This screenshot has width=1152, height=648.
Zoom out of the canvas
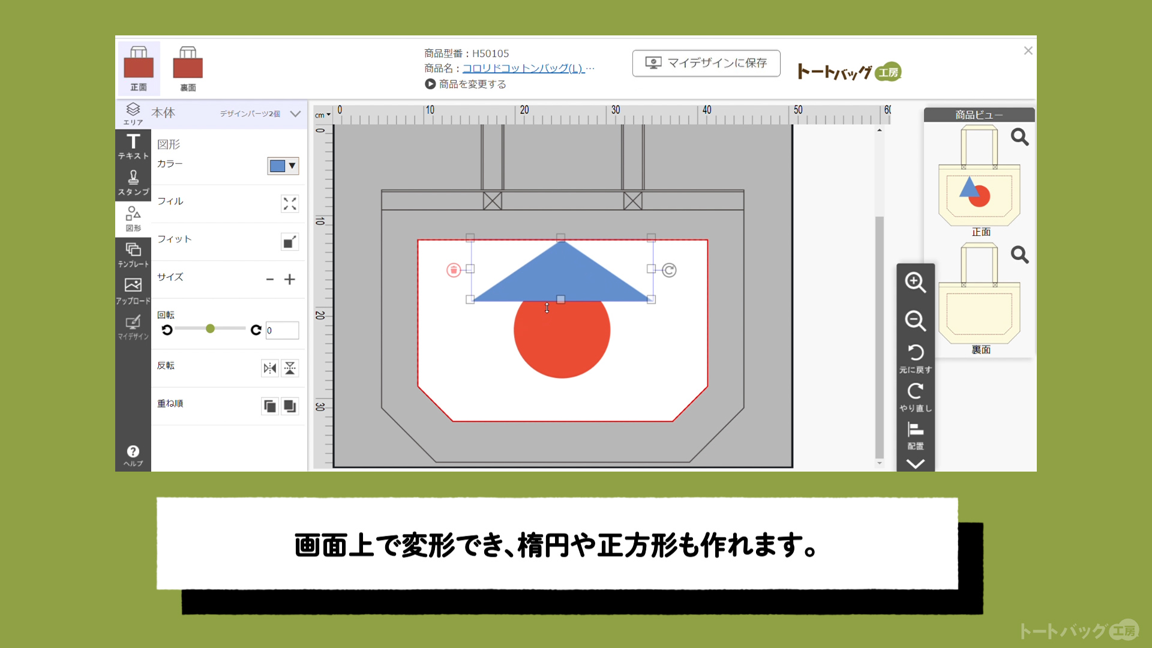[x=915, y=320]
